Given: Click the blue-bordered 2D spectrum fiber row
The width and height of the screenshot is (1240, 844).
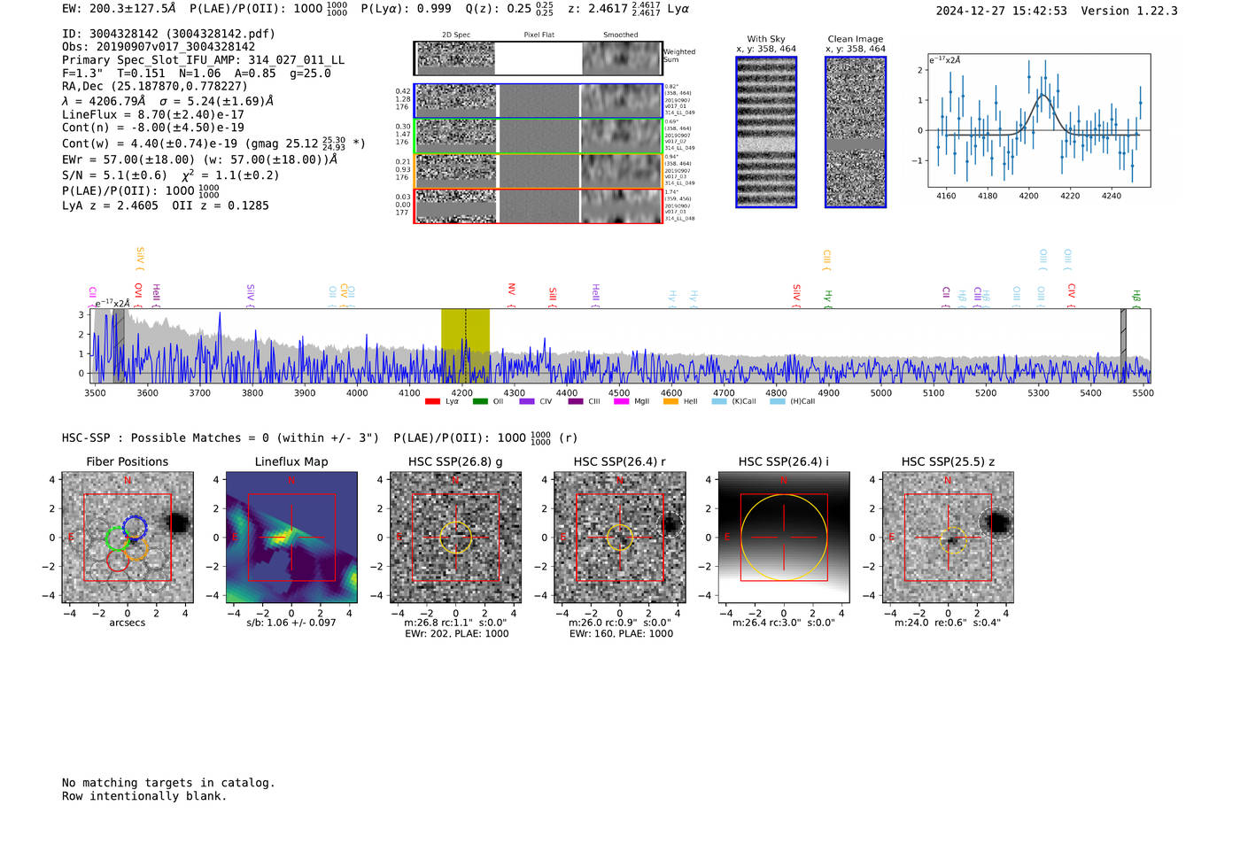Looking at the screenshot, I should 538,101.
